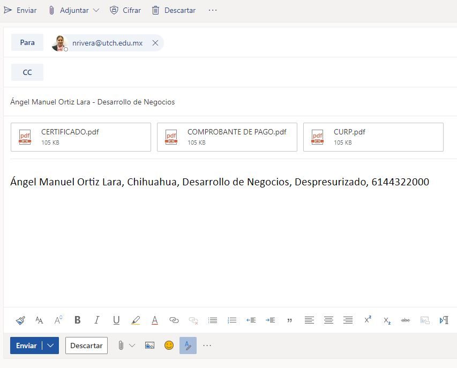
Task: Open COMPROBANTE DE PAGO.pdf attachment
Action: pos(227,137)
